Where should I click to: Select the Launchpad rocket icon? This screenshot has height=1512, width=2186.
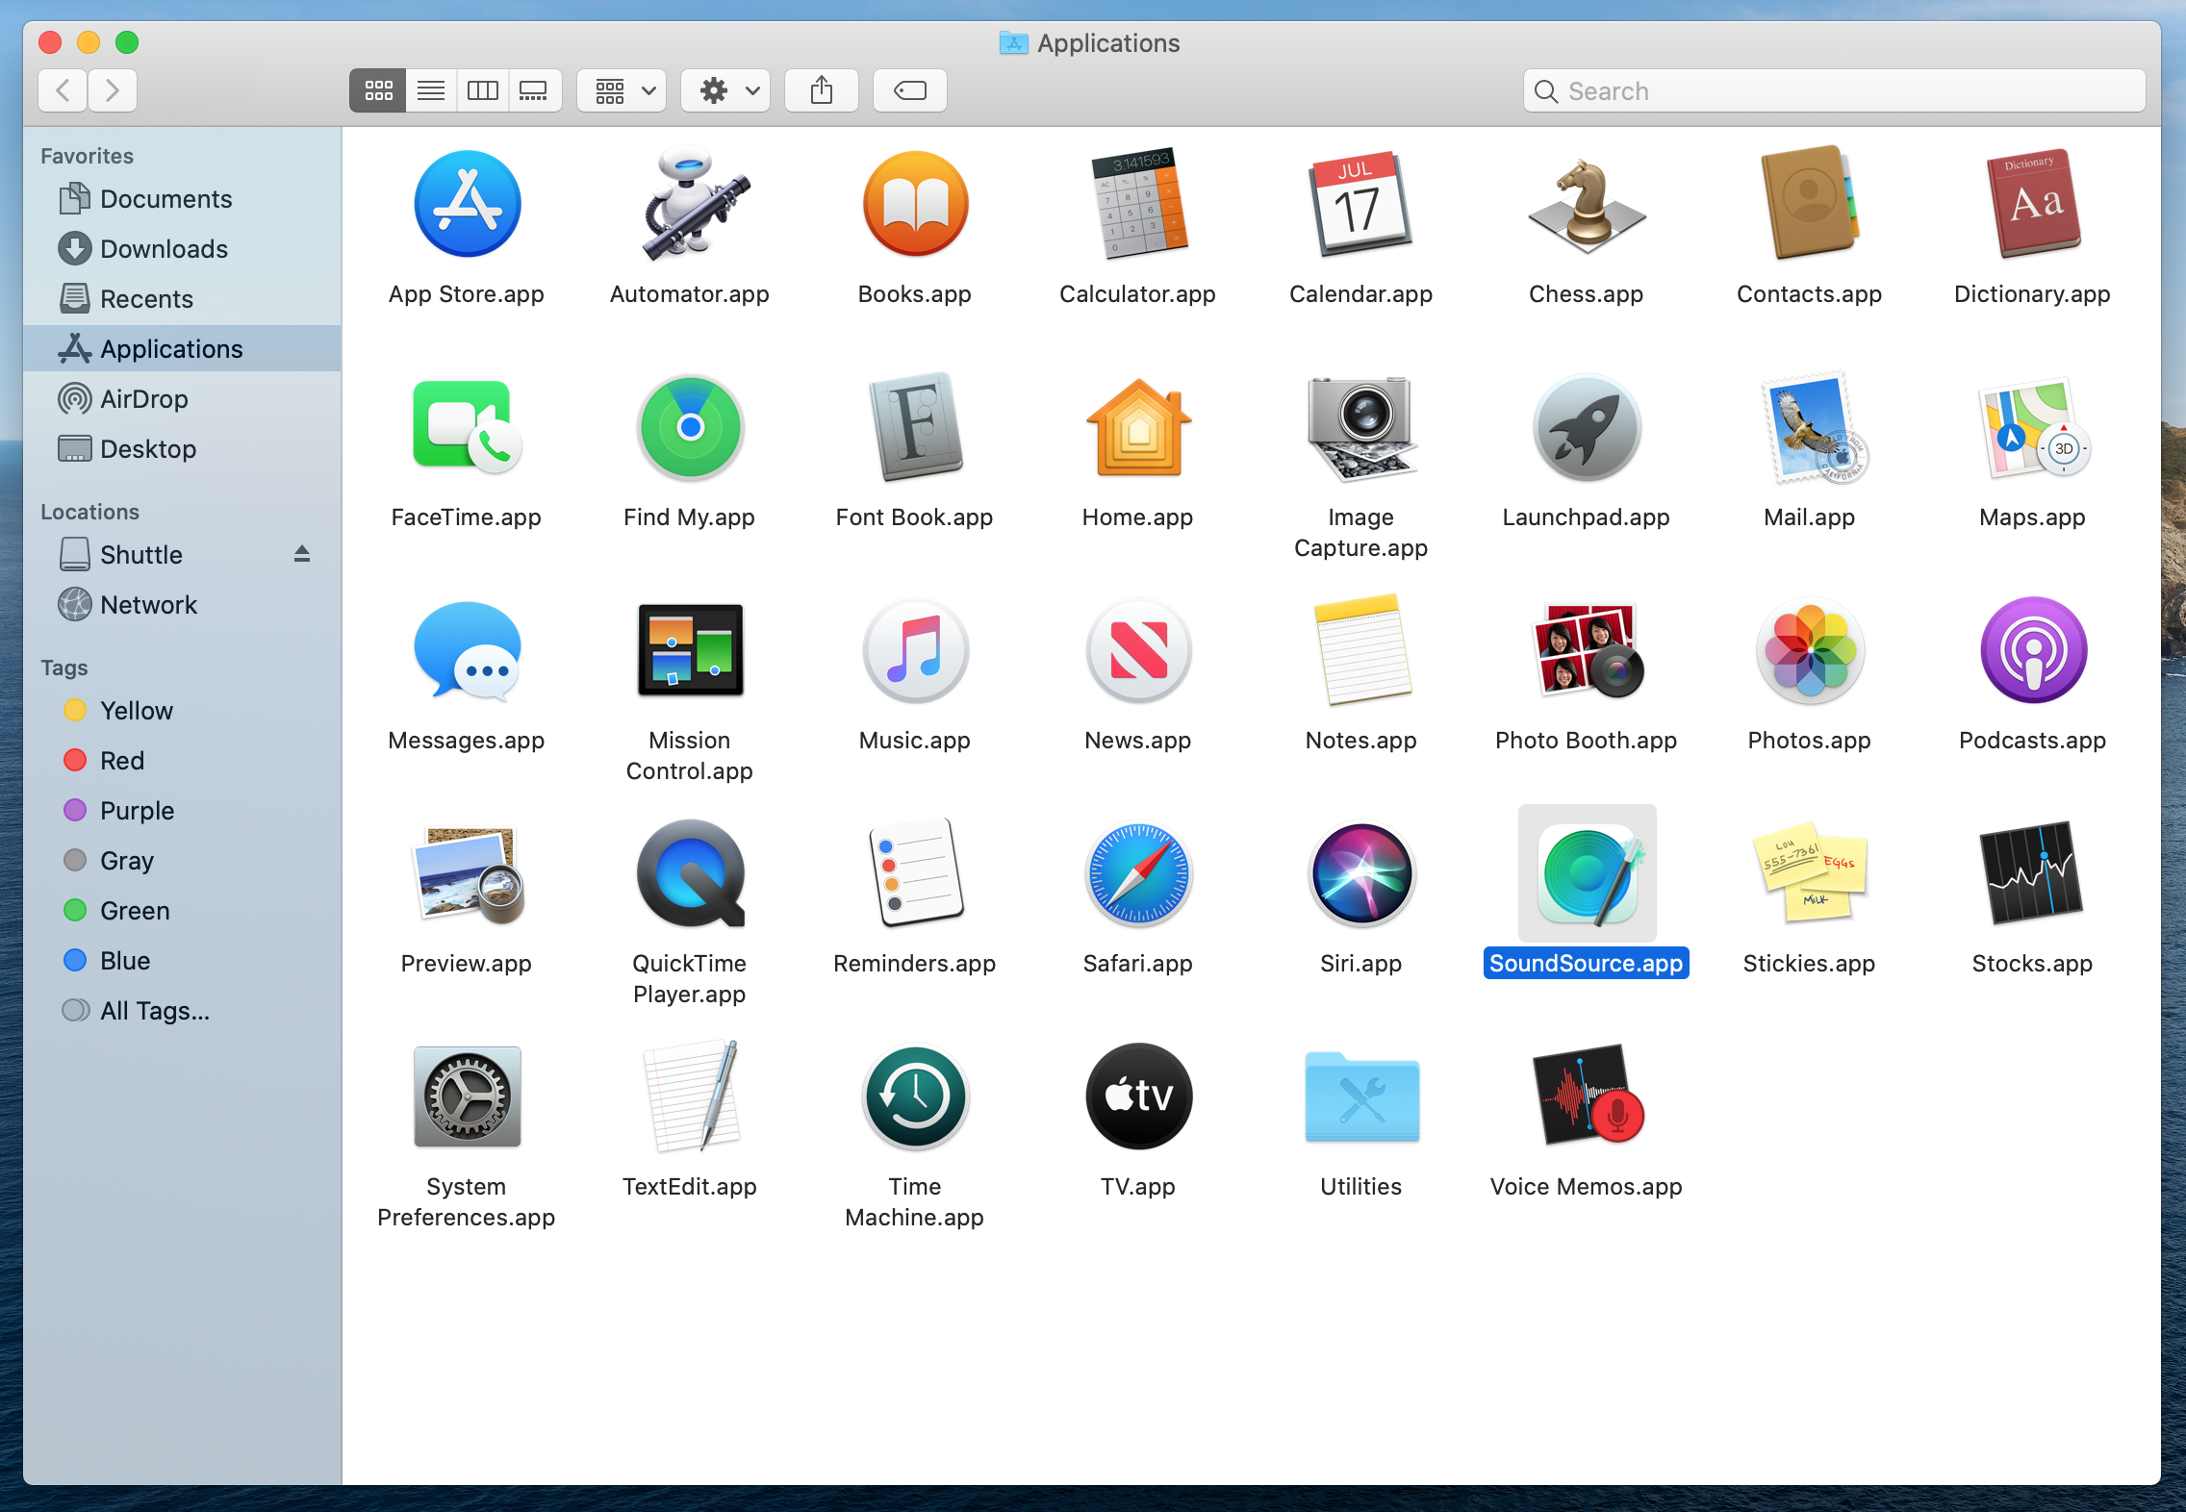[x=1587, y=427]
